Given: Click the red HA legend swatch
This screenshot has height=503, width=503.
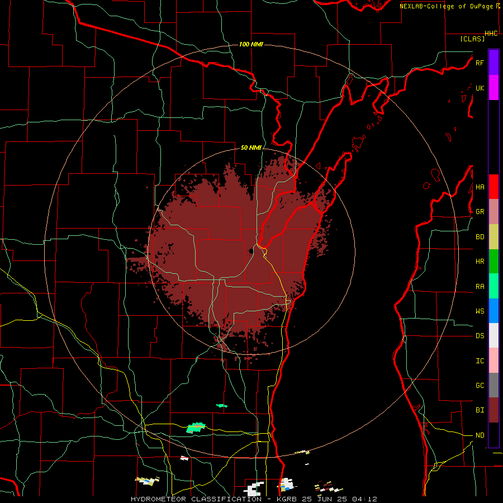Looking at the screenshot, I should pos(493,187).
